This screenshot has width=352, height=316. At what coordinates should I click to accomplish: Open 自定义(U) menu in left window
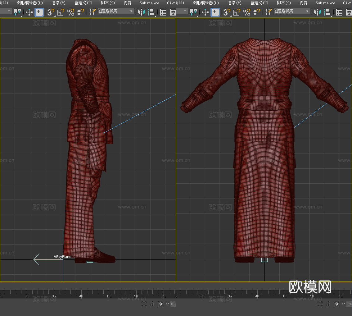click(x=83, y=3)
